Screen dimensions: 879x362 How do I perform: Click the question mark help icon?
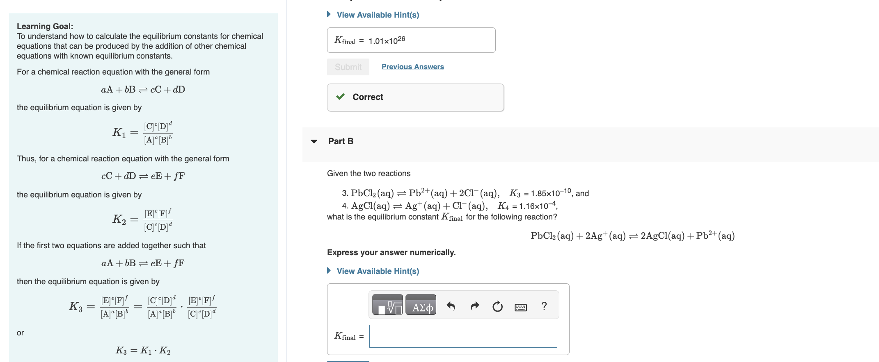pyautogui.click(x=544, y=305)
